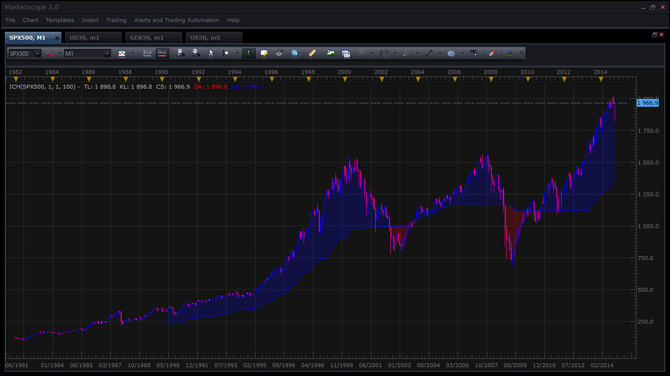Screen dimensions: 670x376
Task: Open the toolbar options overflow button
Action: [x=522, y=53]
